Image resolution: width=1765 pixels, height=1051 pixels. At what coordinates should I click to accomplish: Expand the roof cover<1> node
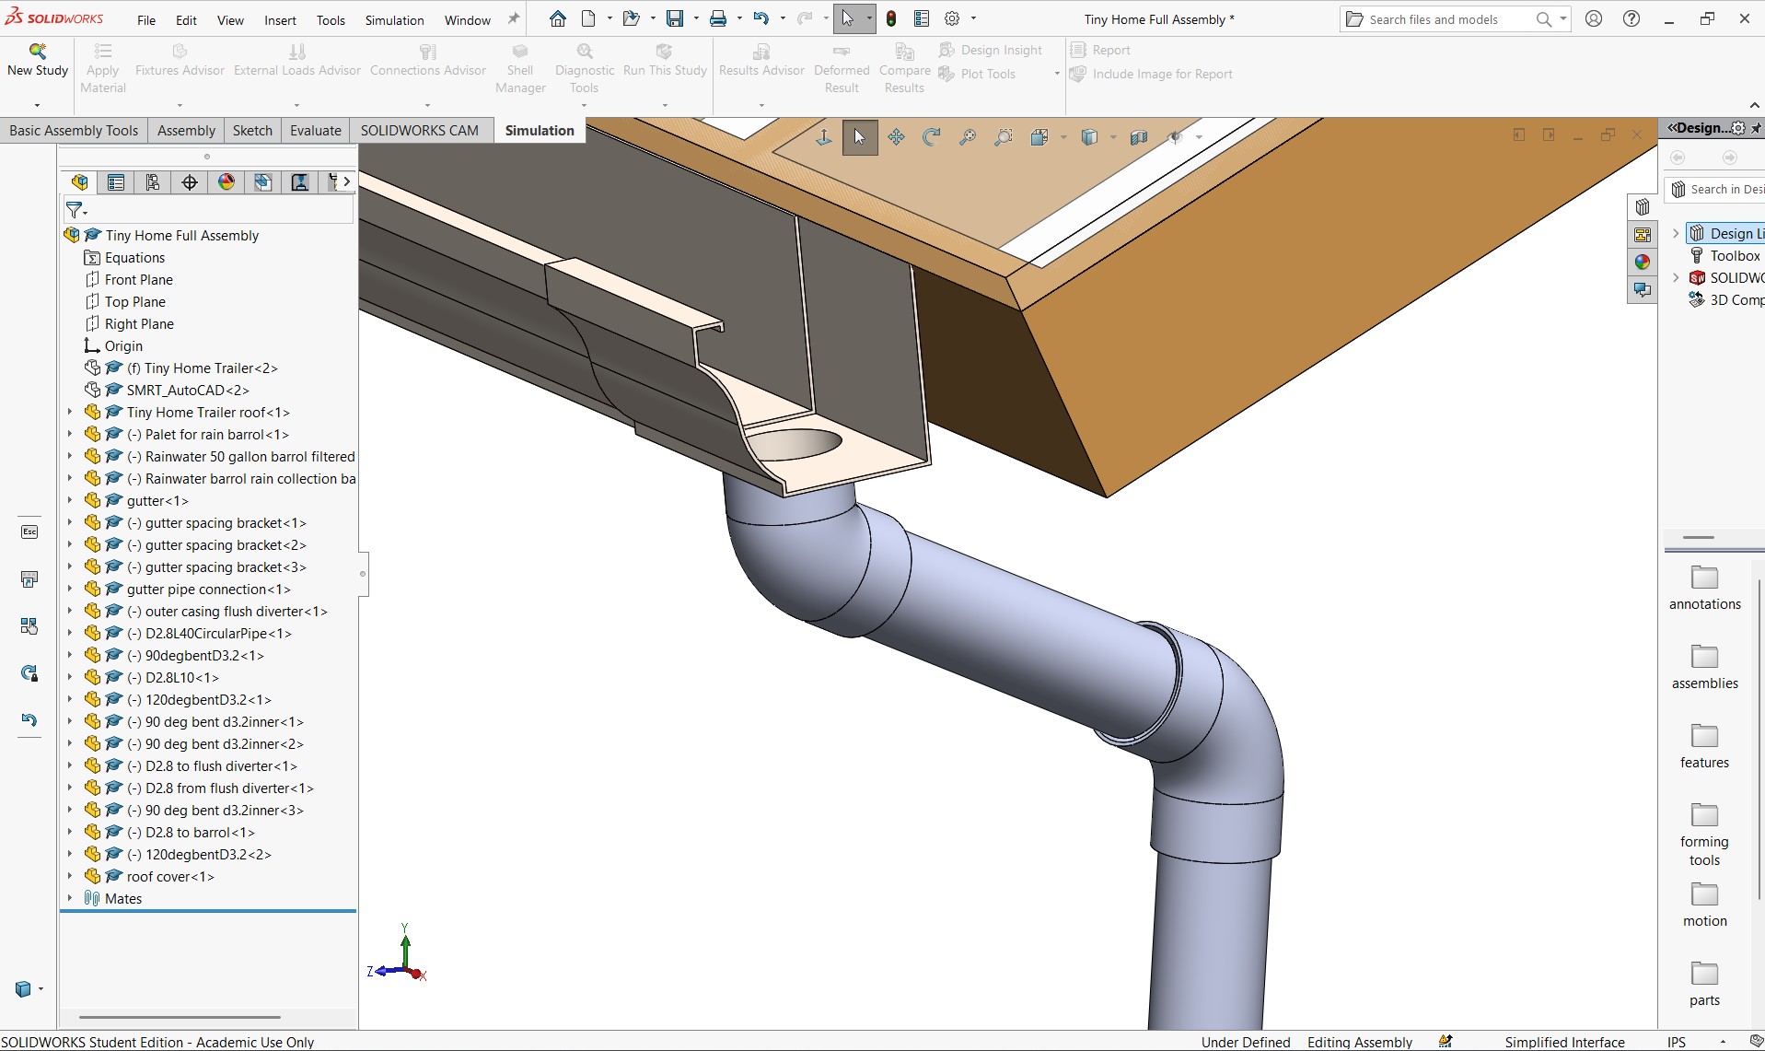[x=70, y=877]
